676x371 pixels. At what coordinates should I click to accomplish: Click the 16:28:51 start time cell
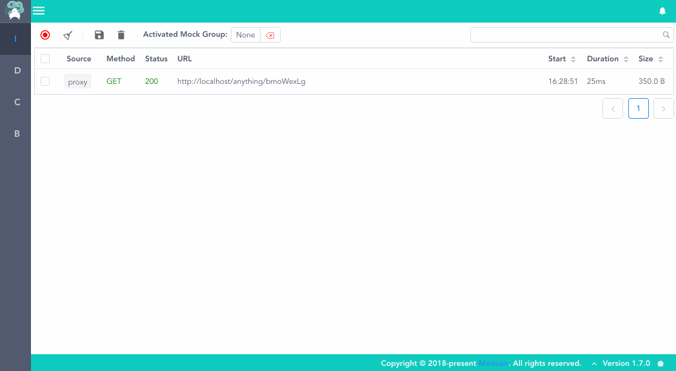[x=562, y=81]
